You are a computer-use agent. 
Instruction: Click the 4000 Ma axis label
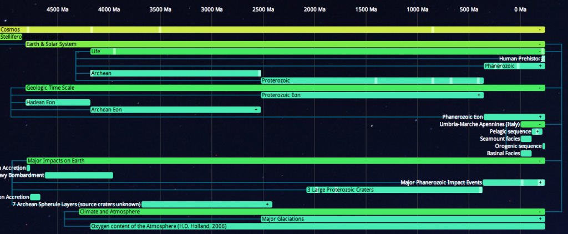[109, 10]
